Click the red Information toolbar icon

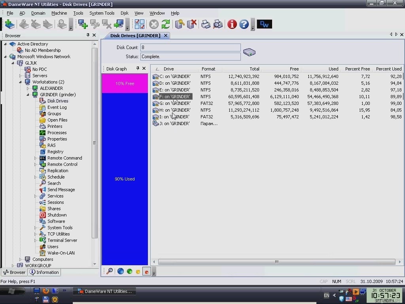pos(232,24)
